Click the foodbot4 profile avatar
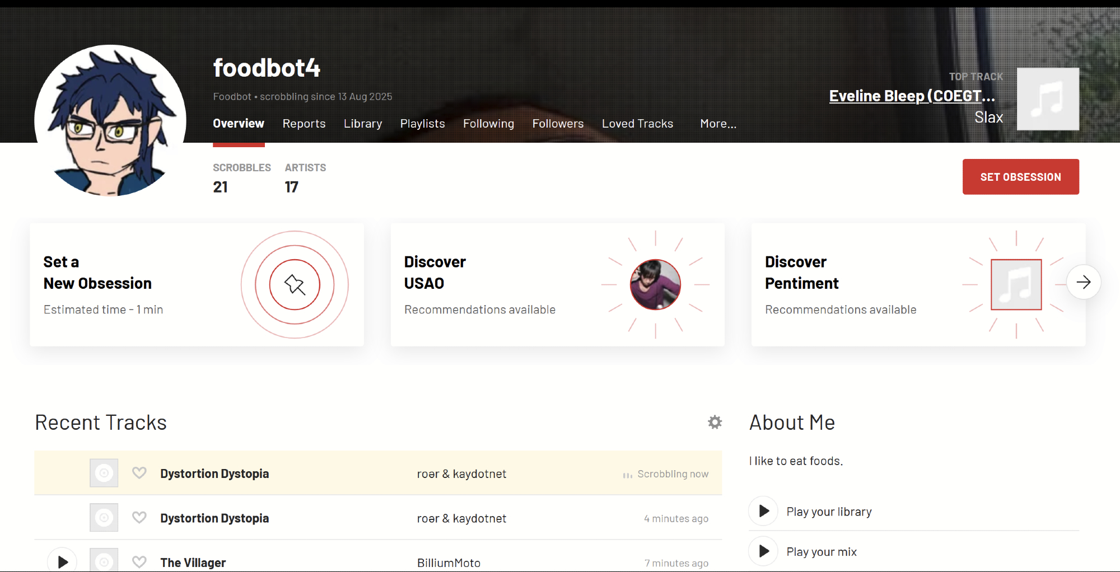Viewport: 1120px width, 572px height. pyautogui.click(x=110, y=120)
